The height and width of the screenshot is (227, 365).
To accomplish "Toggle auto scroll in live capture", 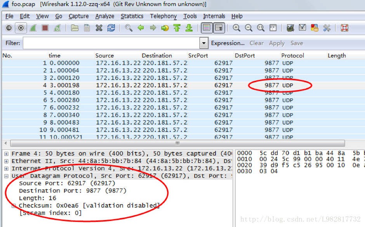I will tap(219, 28).
